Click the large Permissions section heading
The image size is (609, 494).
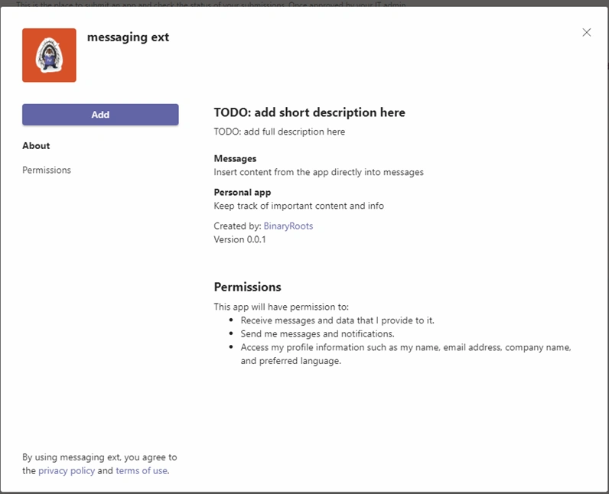tap(247, 287)
